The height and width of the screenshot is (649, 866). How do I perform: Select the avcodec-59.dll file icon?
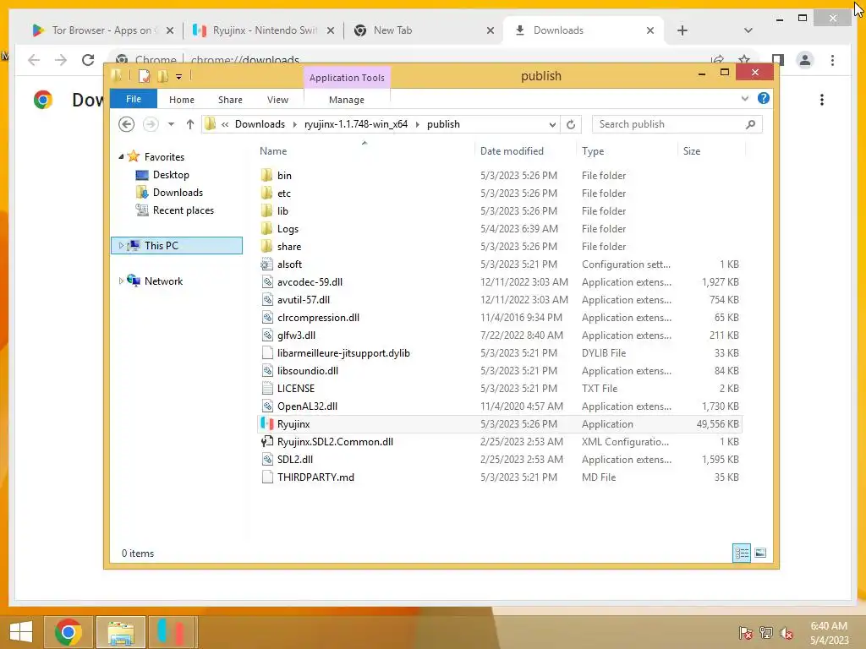(266, 282)
